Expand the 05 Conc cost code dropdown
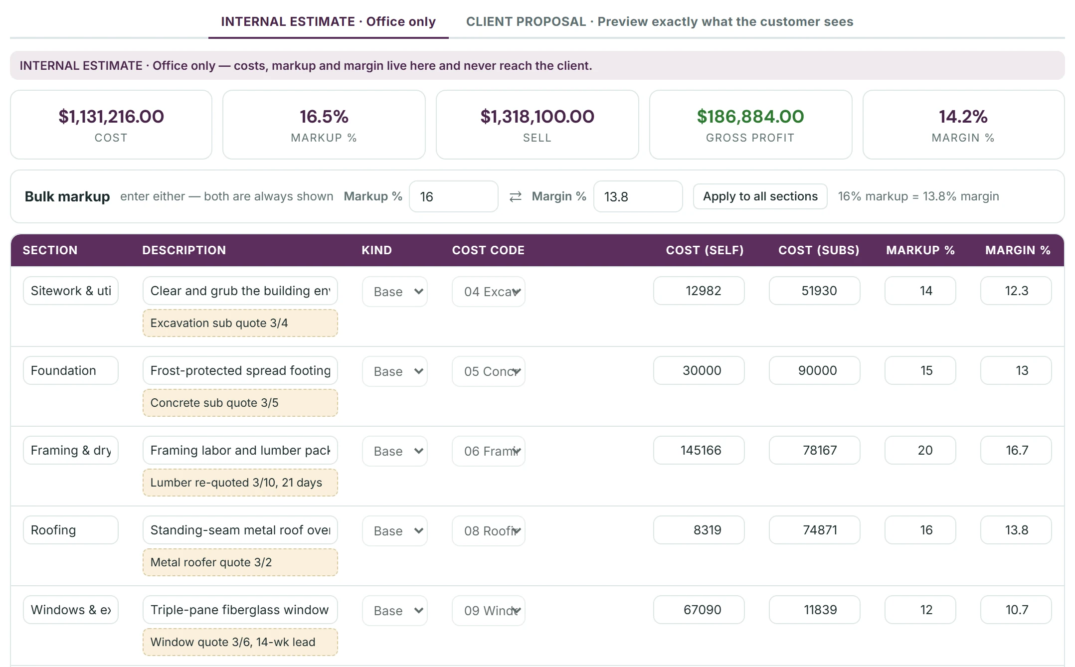This screenshot has height=667, width=1075. [x=489, y=371]
